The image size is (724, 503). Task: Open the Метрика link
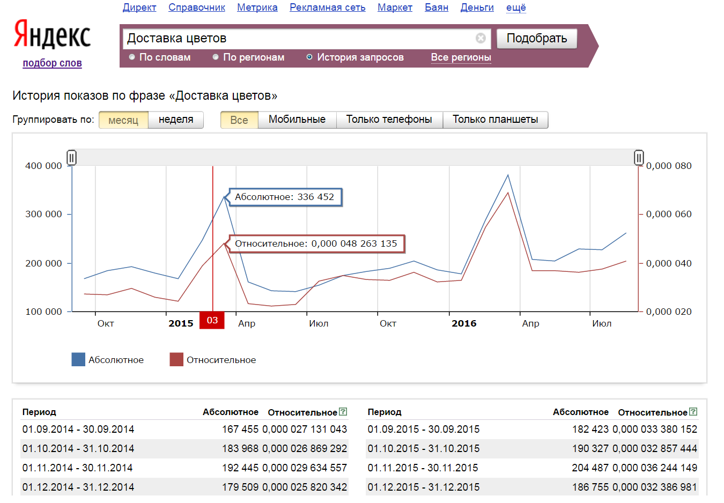click(257, 8)
